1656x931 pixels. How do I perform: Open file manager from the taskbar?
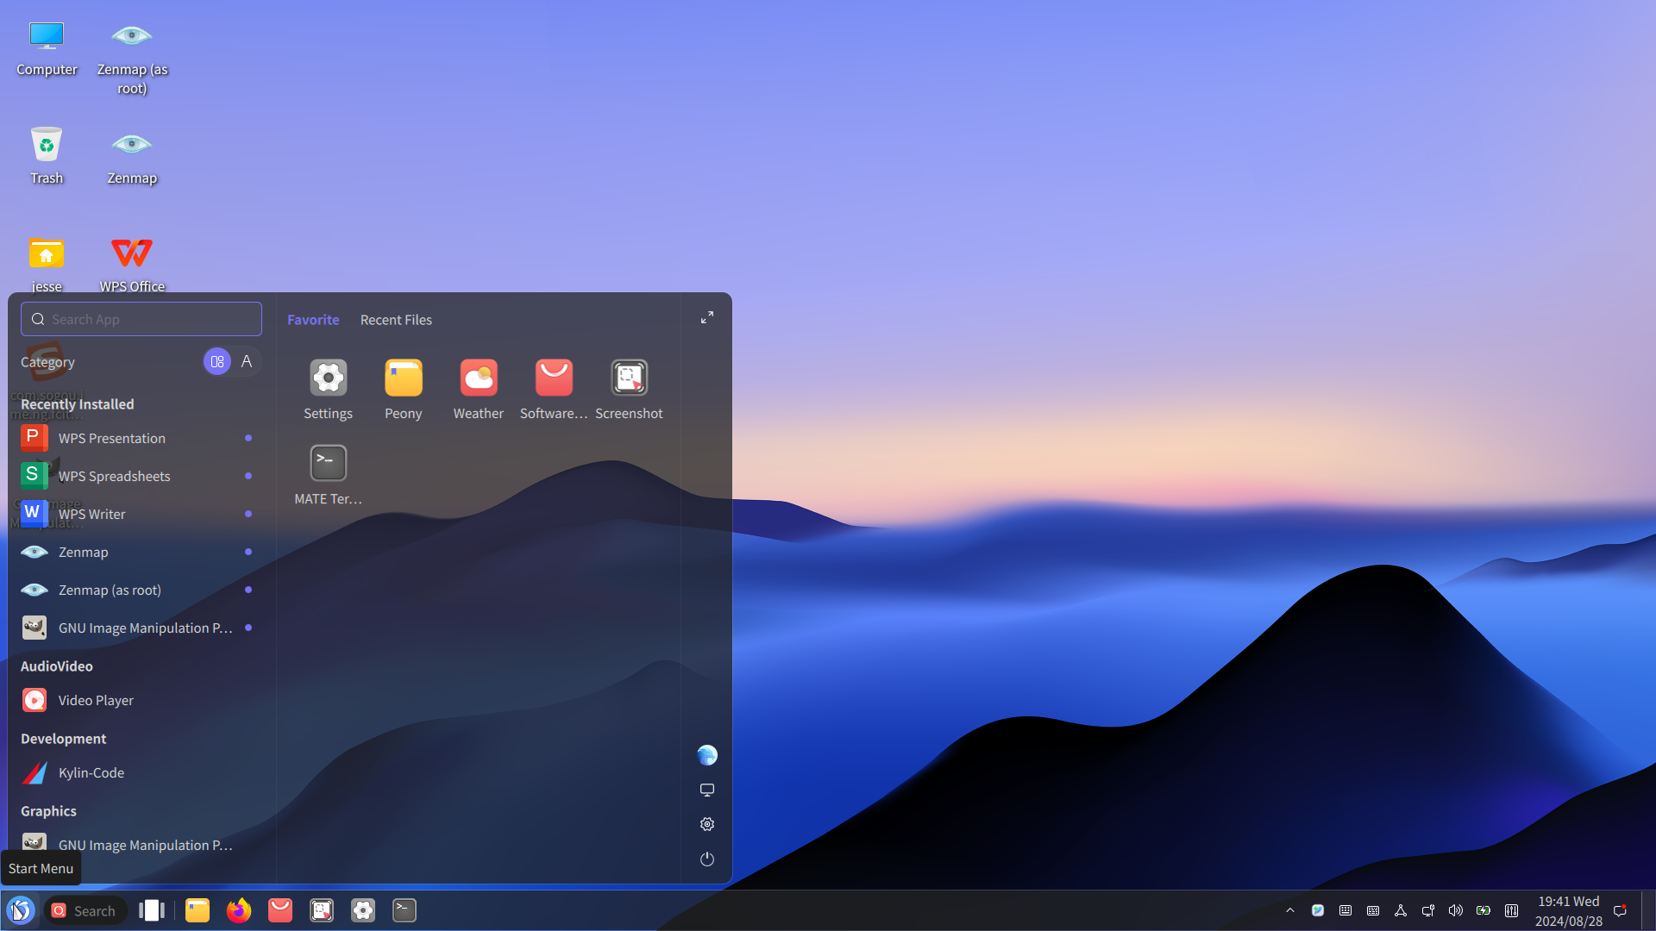pyautogui.click(x=198, y=910)
